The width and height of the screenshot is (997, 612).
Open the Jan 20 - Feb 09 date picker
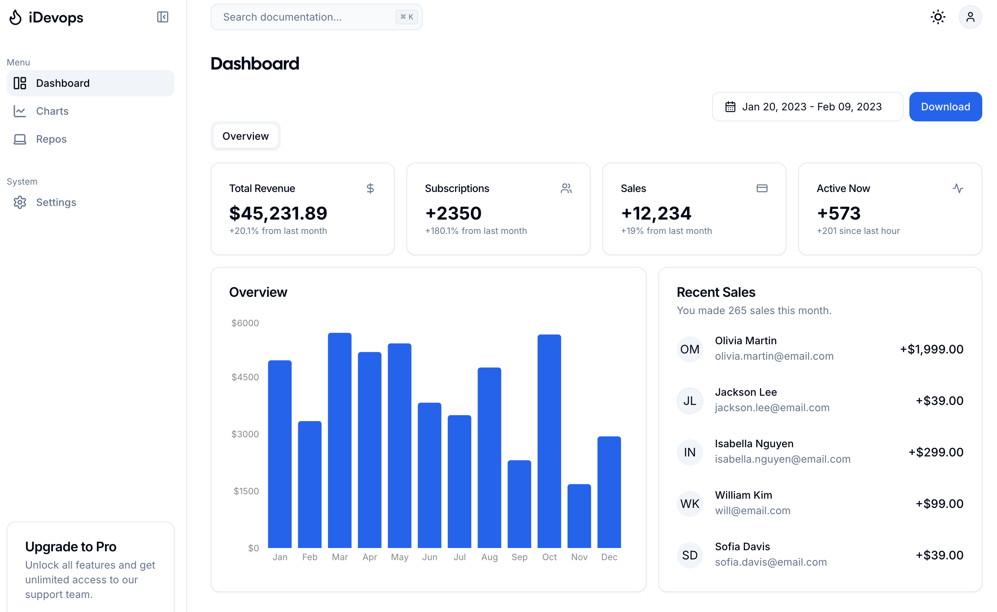pos(807,107)
